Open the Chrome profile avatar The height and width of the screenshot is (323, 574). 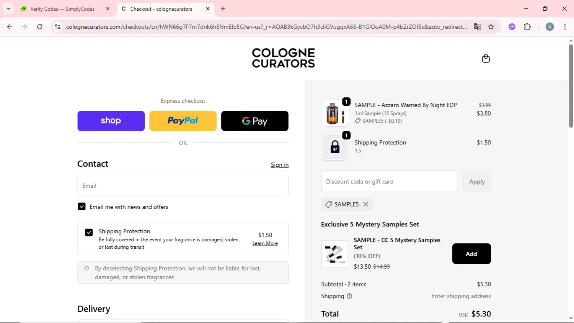[x=550, y=27]
